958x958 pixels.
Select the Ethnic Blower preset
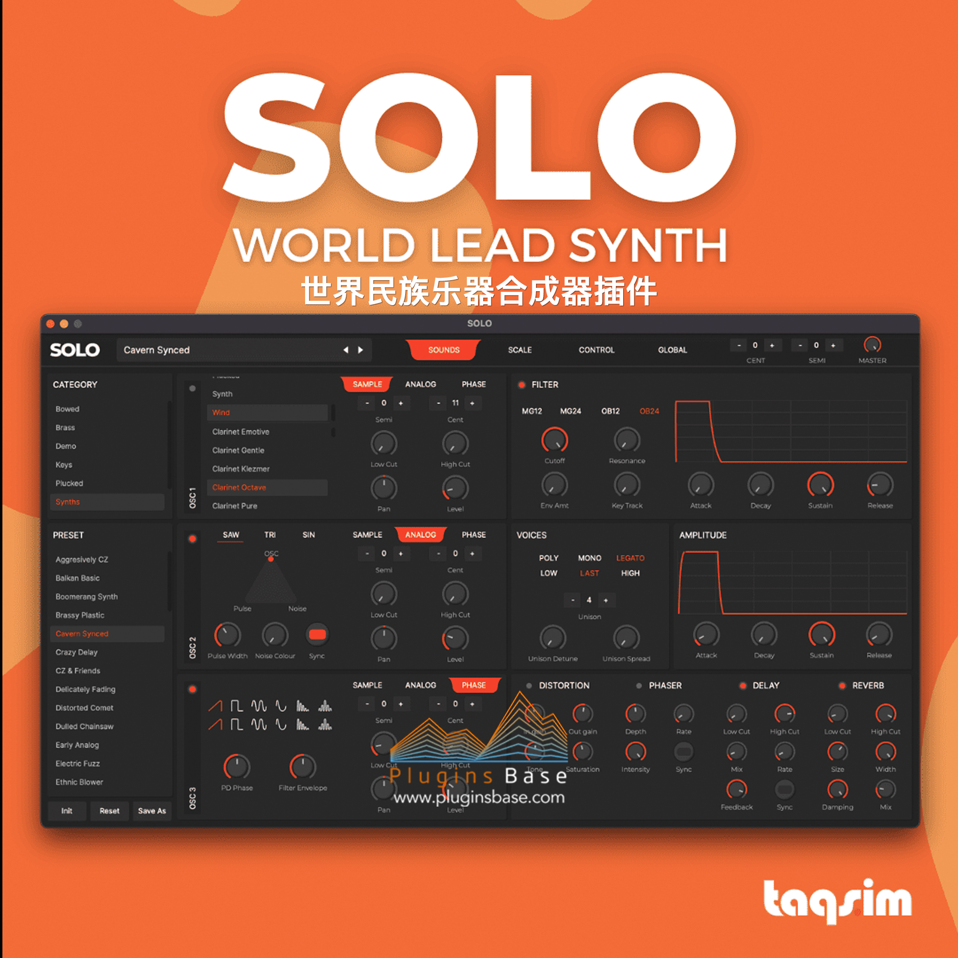107,782
